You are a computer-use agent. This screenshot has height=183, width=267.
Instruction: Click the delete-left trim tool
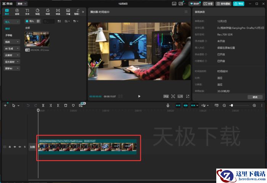[51, 106]
